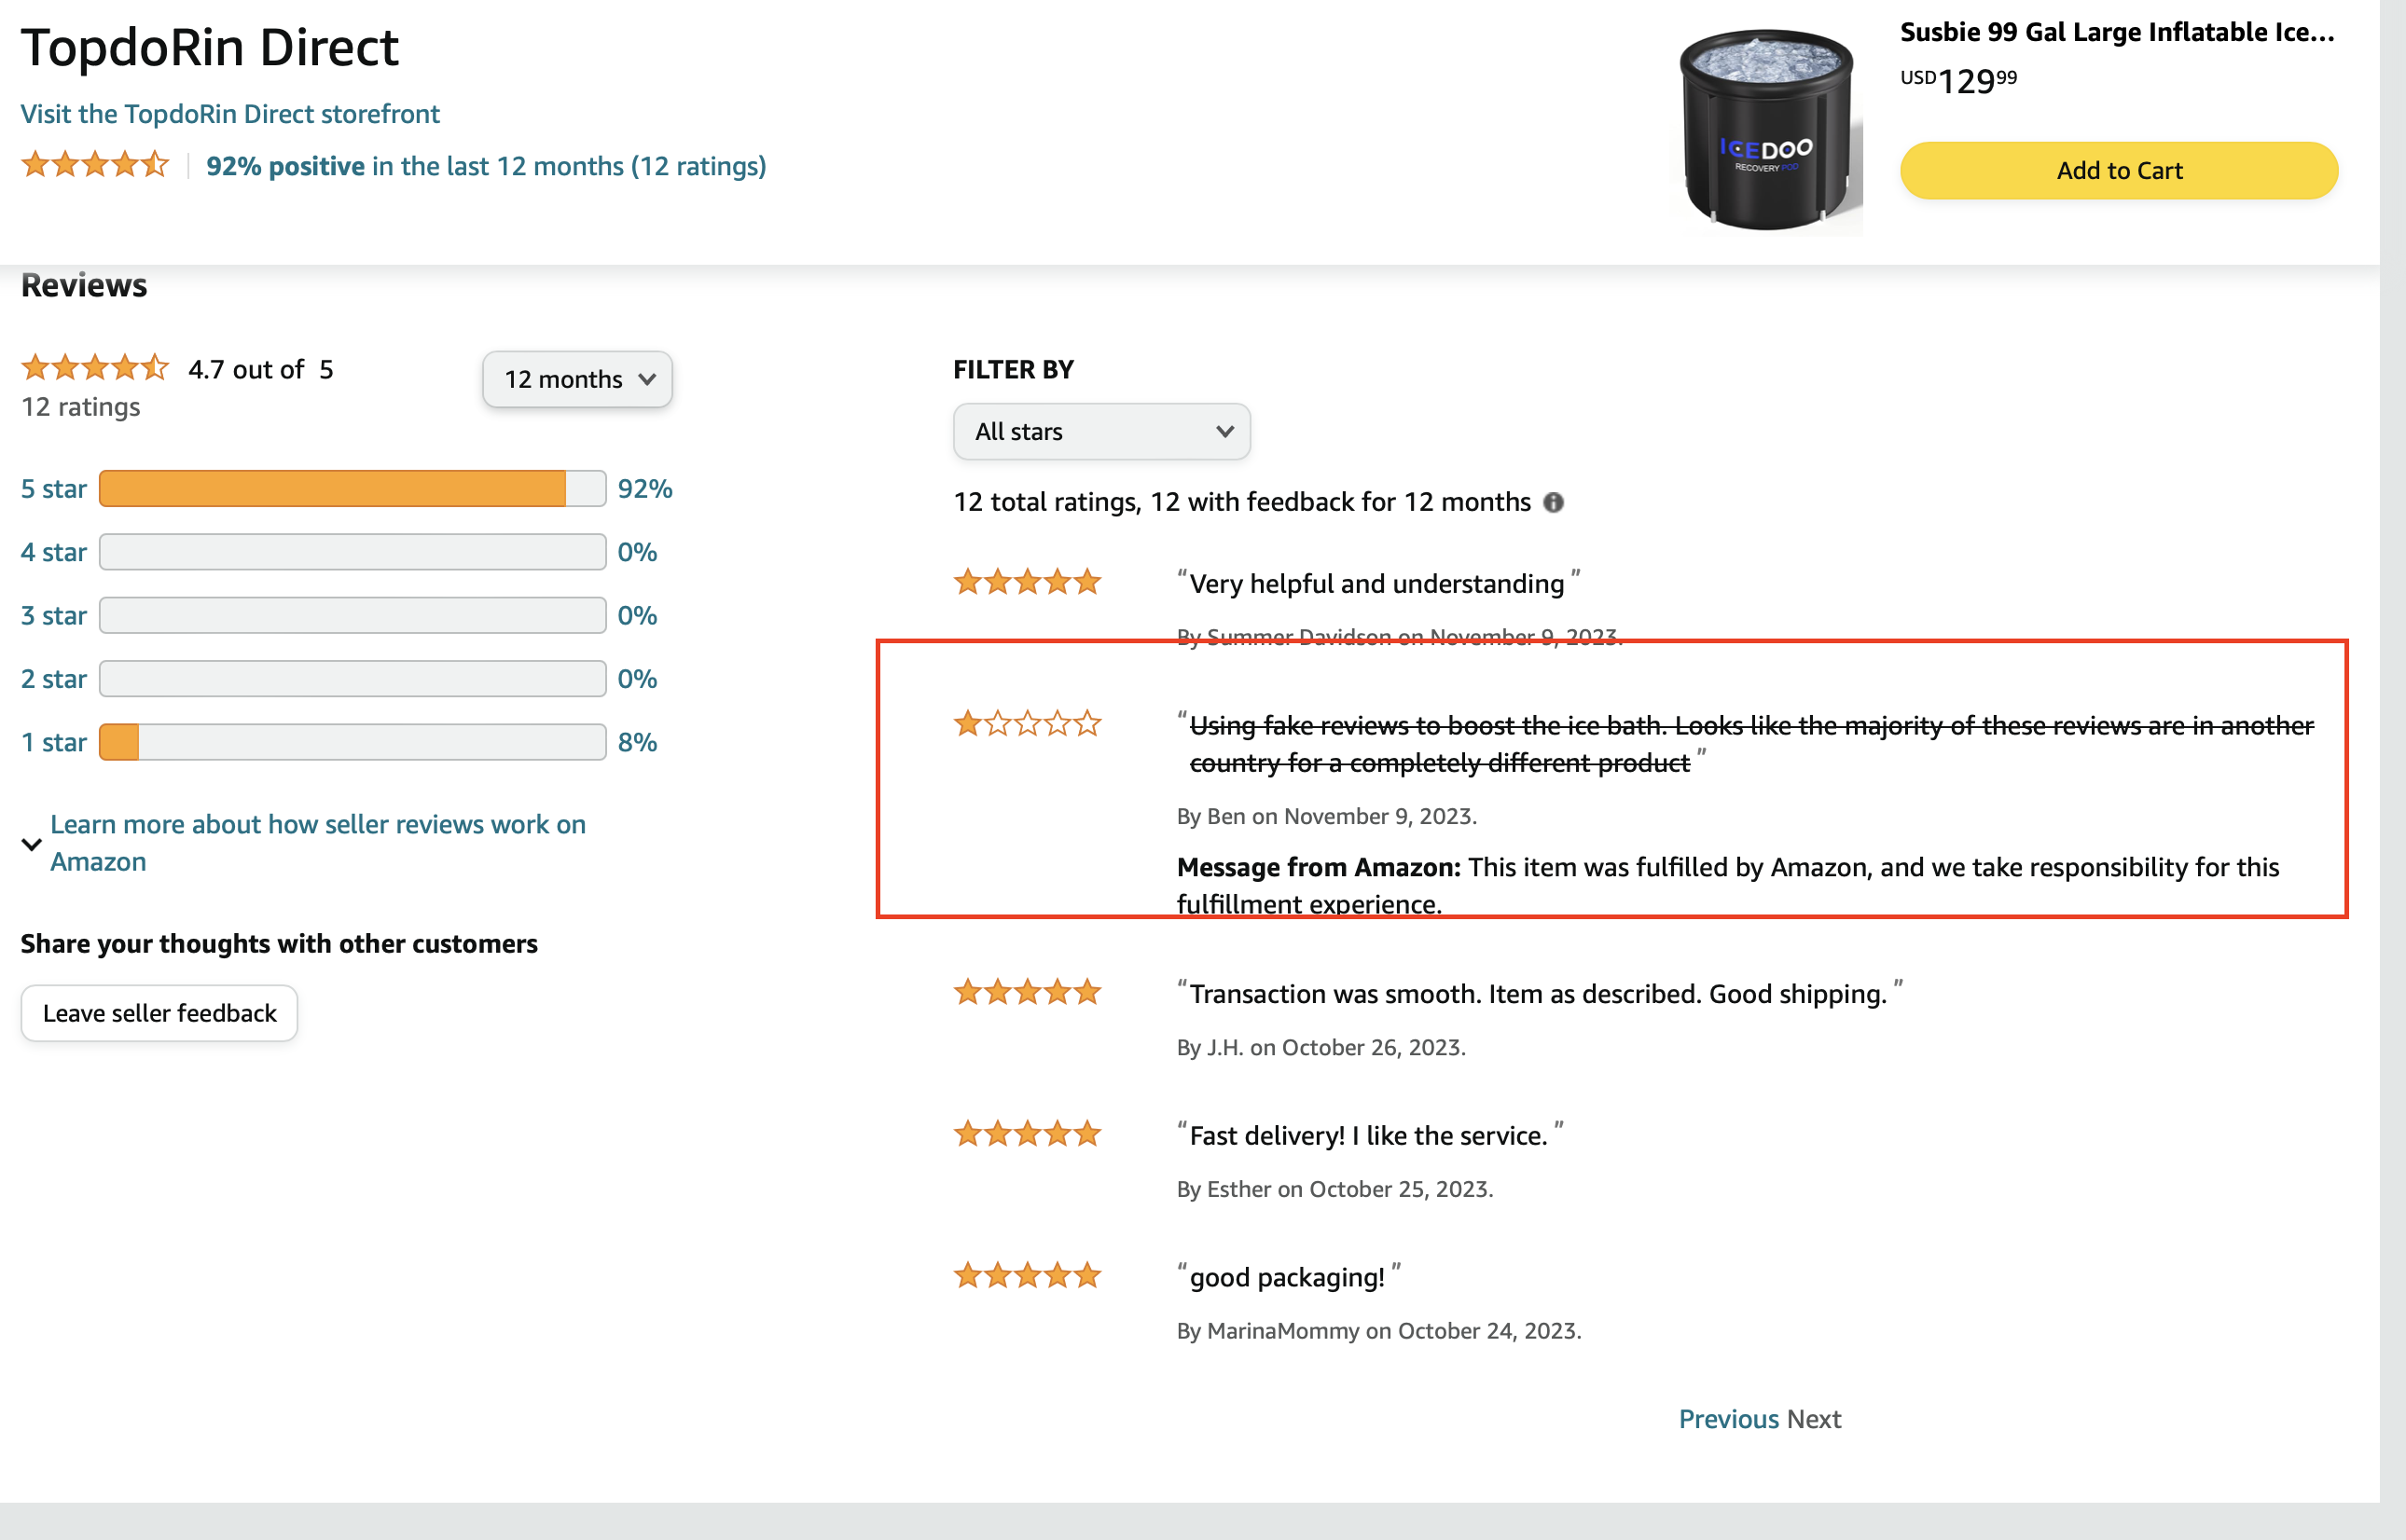This screenshot has width=2406, height=1540.
Task: Expand the seller reviews info chevron
Action: pos(31,844)
